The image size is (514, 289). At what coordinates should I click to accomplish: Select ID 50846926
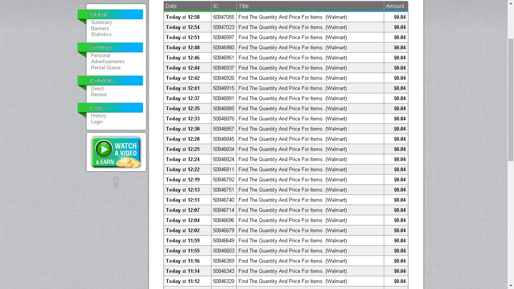pyautogui.click(x=224, y=78)
